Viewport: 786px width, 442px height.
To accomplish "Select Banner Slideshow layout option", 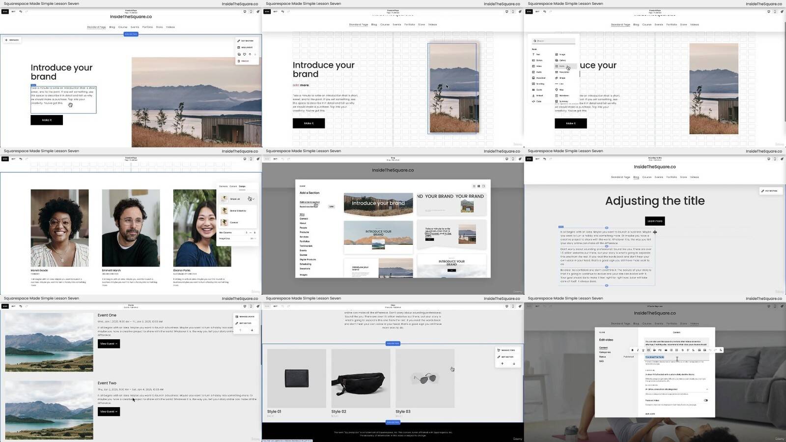I will click(238, 211).
